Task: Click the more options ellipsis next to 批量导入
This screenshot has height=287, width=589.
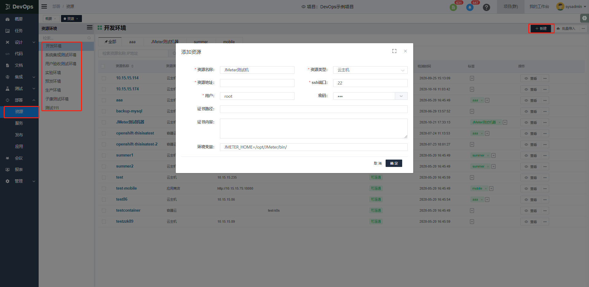Action: [x=583, y=28]
